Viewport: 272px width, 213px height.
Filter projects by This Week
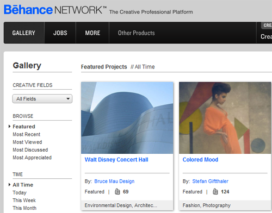pyautogui.click(x=24, y=201)
